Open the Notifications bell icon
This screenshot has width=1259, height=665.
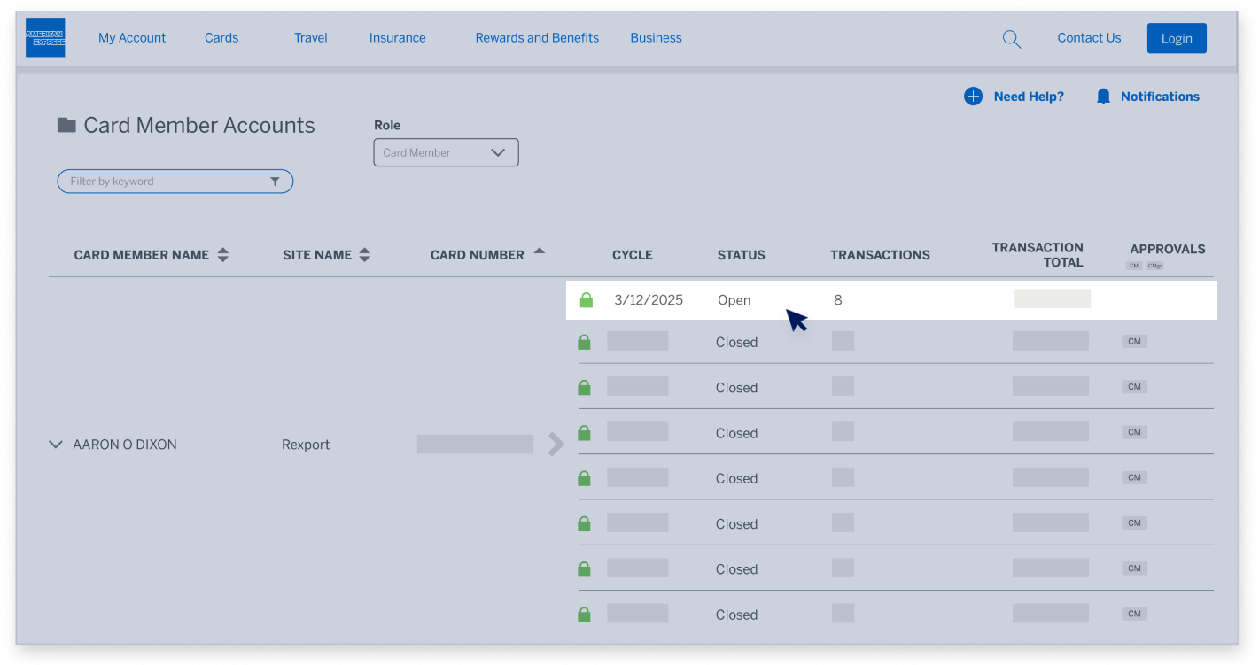point(1103,97)
